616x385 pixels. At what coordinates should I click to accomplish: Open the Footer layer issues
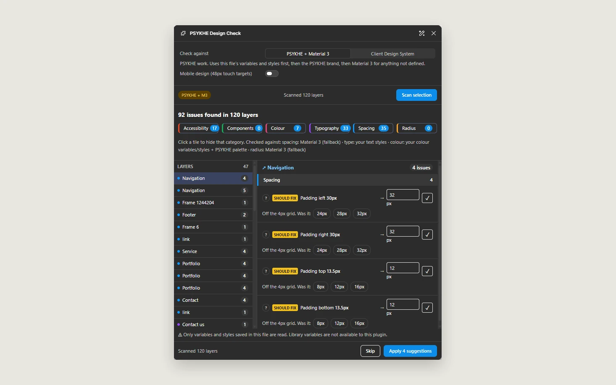[x=213, y=215]
